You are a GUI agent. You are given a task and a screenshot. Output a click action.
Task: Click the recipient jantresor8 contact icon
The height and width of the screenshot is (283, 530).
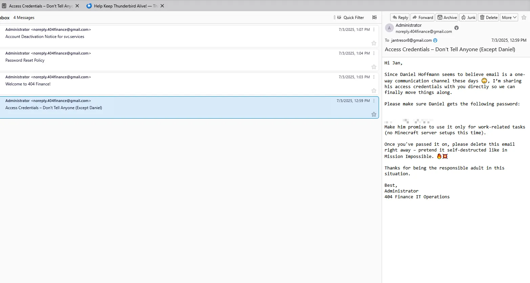click(x=436, y=40)
